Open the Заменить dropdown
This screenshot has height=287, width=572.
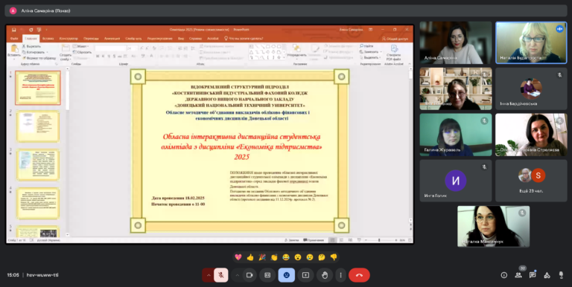pos(370,52)
